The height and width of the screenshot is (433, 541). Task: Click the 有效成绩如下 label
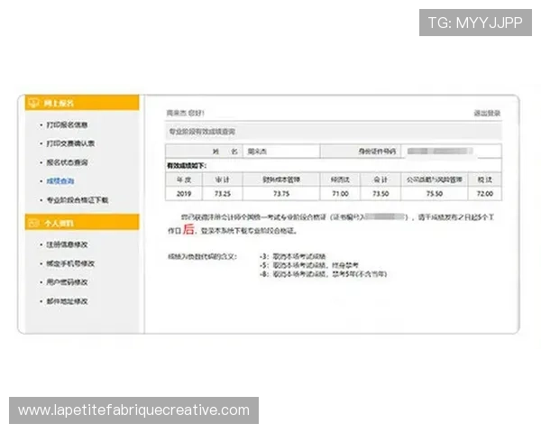187,166
